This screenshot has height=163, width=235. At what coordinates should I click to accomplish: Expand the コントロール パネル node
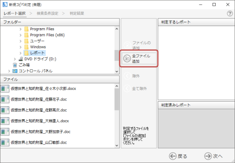point(9,71)
